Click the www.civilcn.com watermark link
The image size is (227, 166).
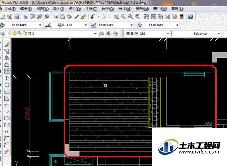coord(199,151)
